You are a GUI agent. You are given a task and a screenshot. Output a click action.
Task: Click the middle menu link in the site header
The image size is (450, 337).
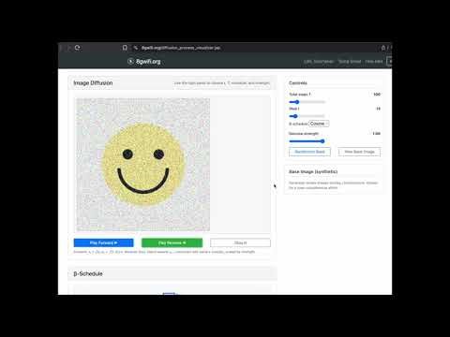coord(350,62)
